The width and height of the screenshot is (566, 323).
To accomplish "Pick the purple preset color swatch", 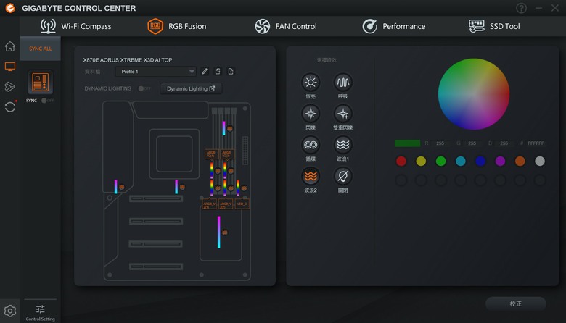I will [500, 161].
